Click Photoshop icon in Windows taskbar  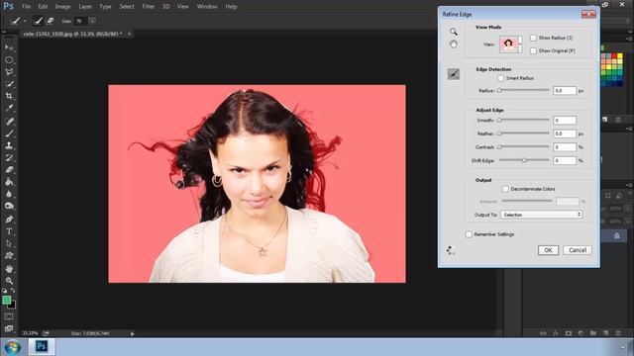click(42, 346)
